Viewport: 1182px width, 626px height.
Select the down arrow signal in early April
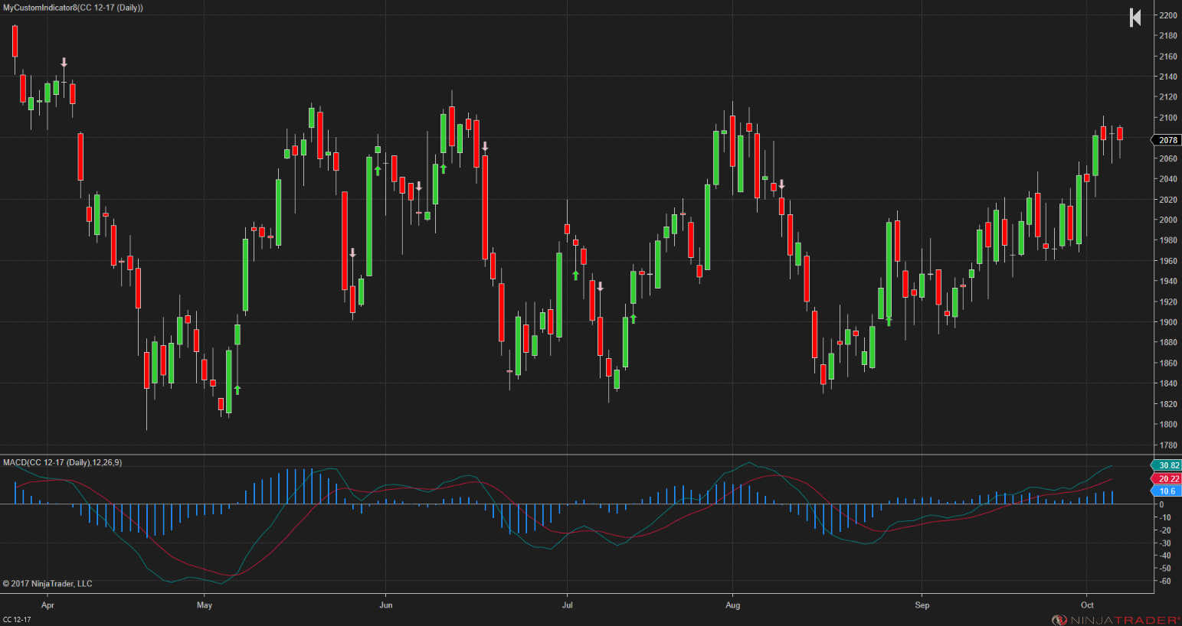64,63
